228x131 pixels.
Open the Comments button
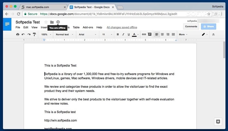click(x=191, y=26)
